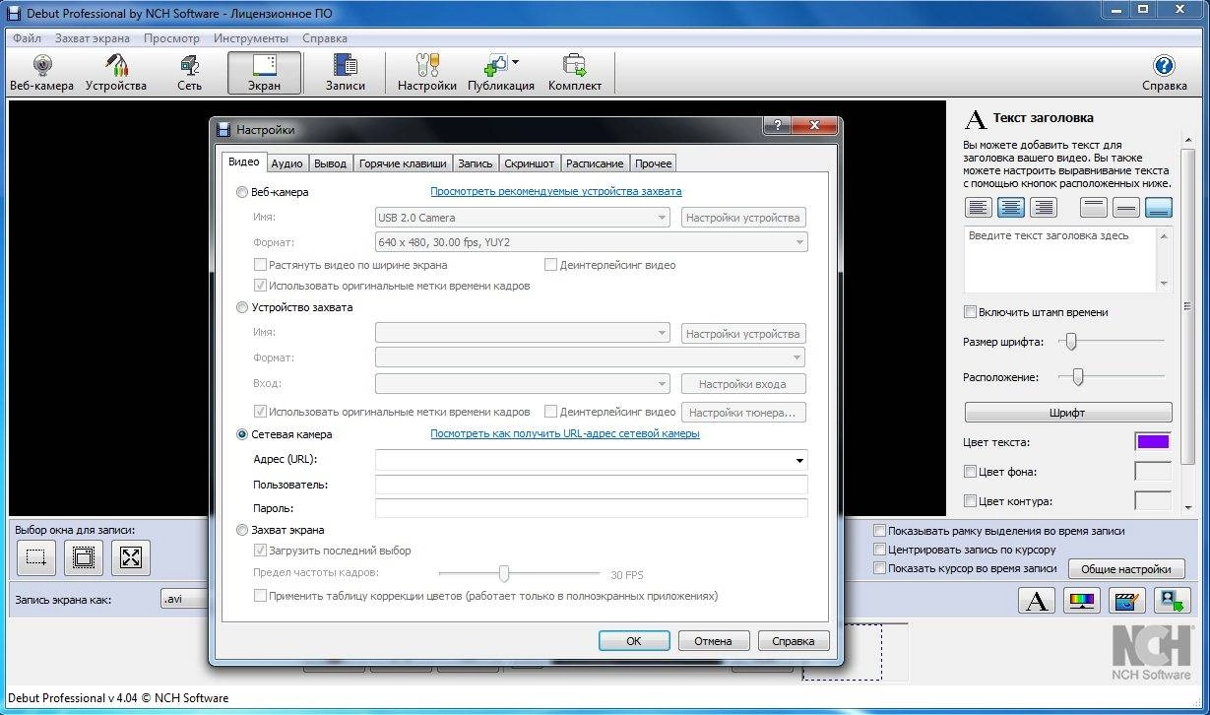The image size is (1210, 715).
Task: Open the Расписание tab
Action: (595, 163)
